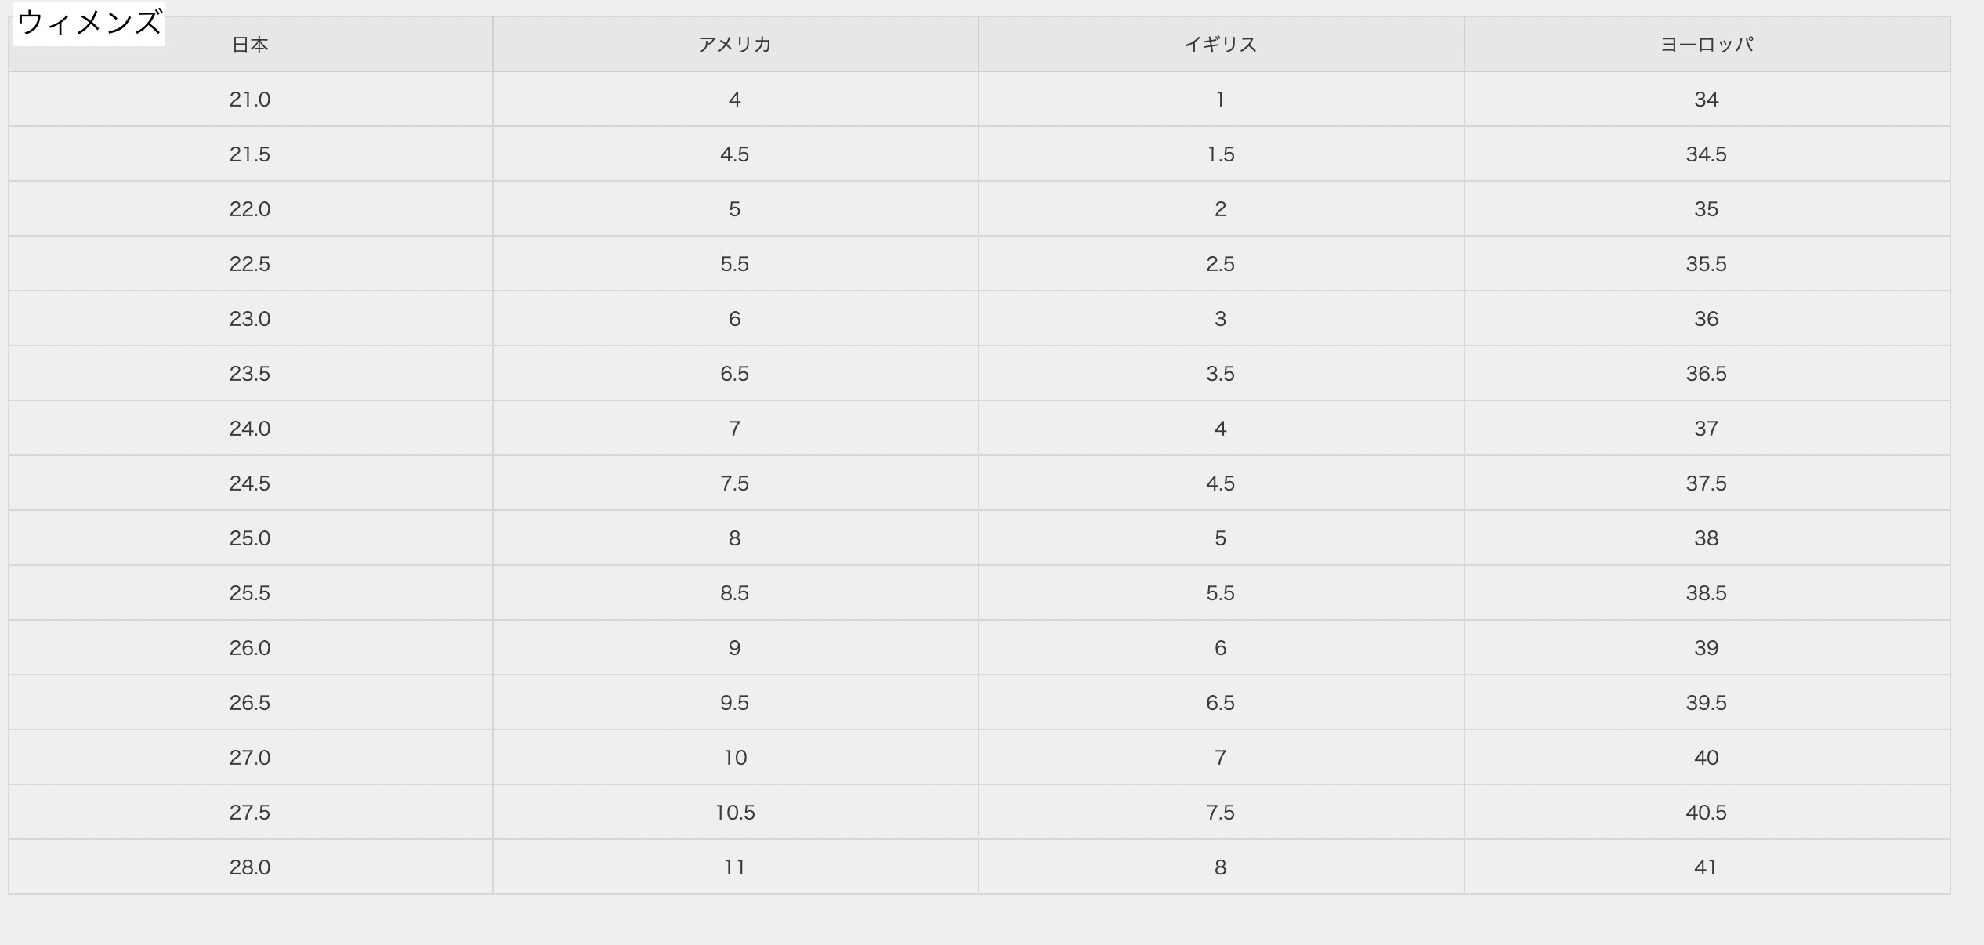Select the ヨーロッパ column header

pos(1707,45)
